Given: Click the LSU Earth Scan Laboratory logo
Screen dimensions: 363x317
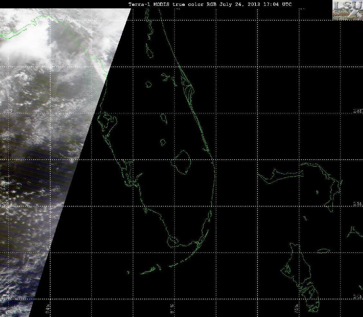Looking at the screenshot, I should click(348, 10).
